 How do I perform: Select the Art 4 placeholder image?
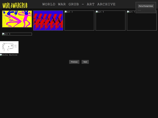tap(110, 20)
